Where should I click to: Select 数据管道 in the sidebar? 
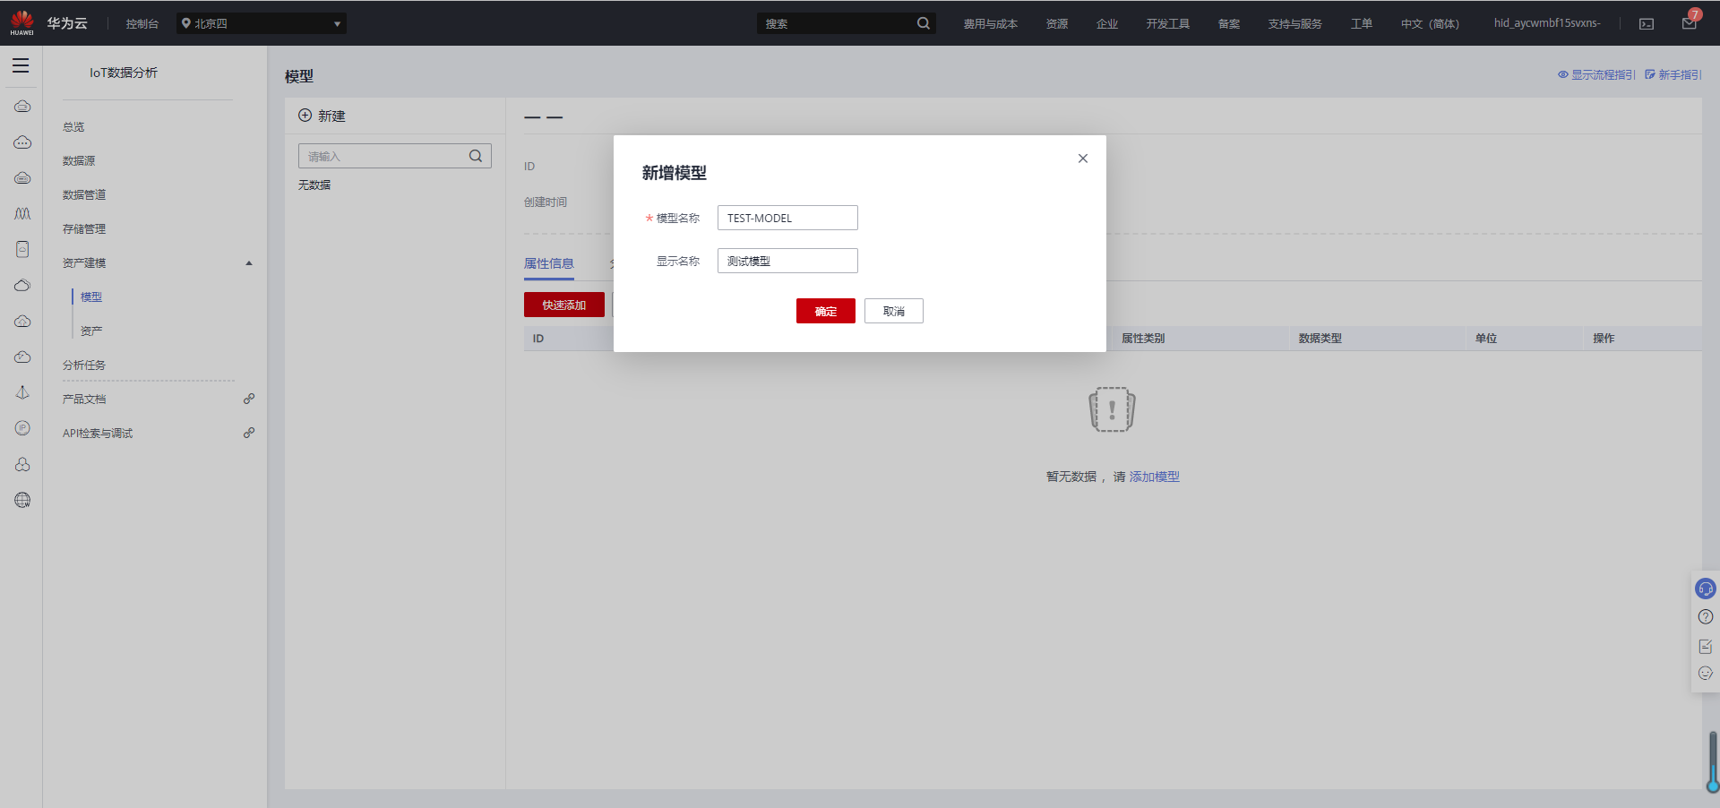(84, 195)
